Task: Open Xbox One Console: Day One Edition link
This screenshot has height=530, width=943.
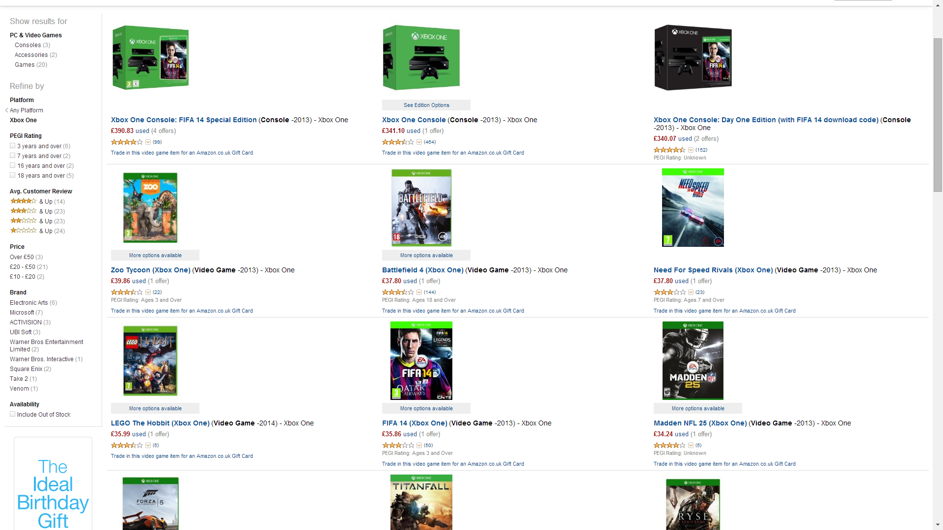Action: pyautogui.click(x=766, y=120)
